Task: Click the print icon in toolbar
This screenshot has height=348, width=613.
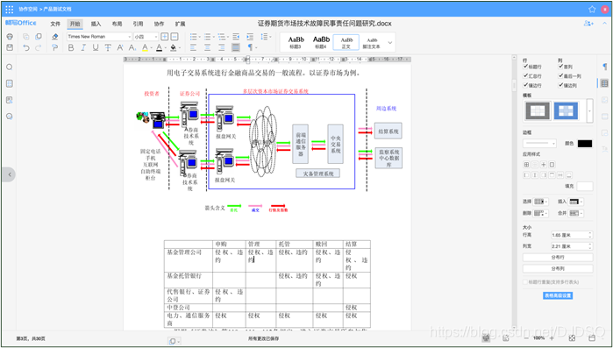Action: click(10, 37)
